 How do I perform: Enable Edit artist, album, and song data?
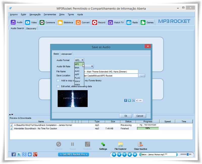pos(58,86)
